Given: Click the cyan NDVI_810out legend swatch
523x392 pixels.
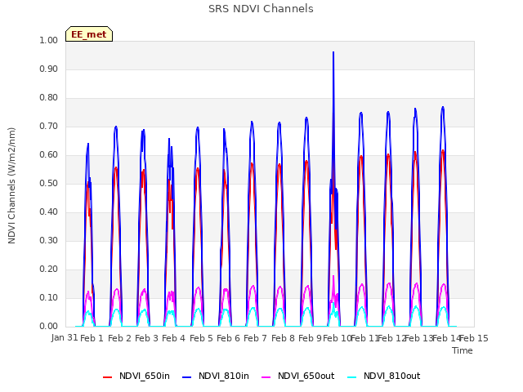Looking at the screenshot, I should [352, 377].
